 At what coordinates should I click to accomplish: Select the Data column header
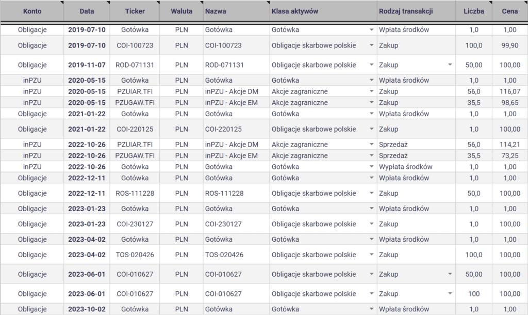pos(87,11)
